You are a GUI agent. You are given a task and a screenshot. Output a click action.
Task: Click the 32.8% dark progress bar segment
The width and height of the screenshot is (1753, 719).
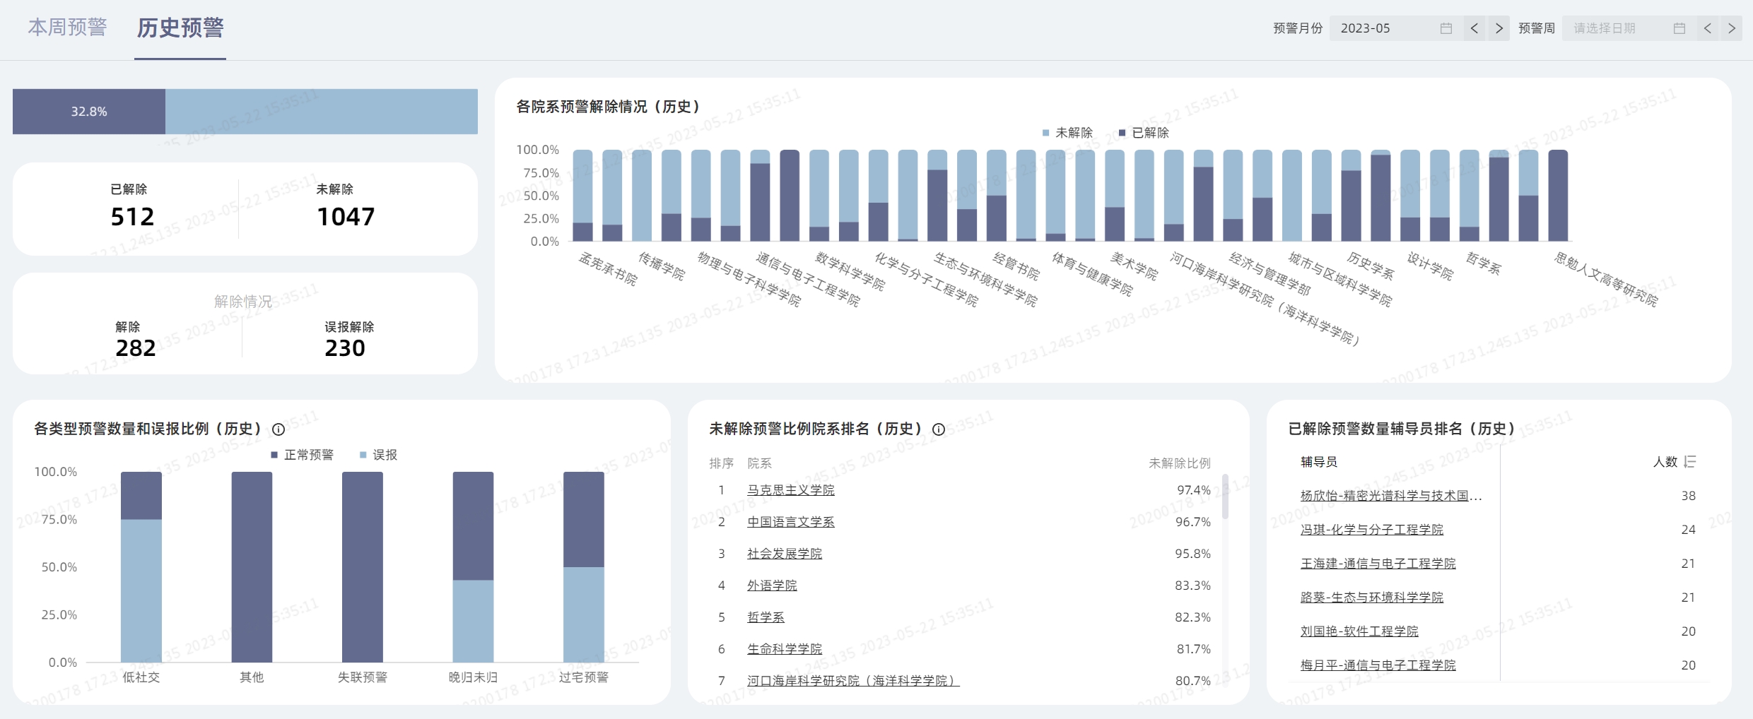[x=89, y=112]
